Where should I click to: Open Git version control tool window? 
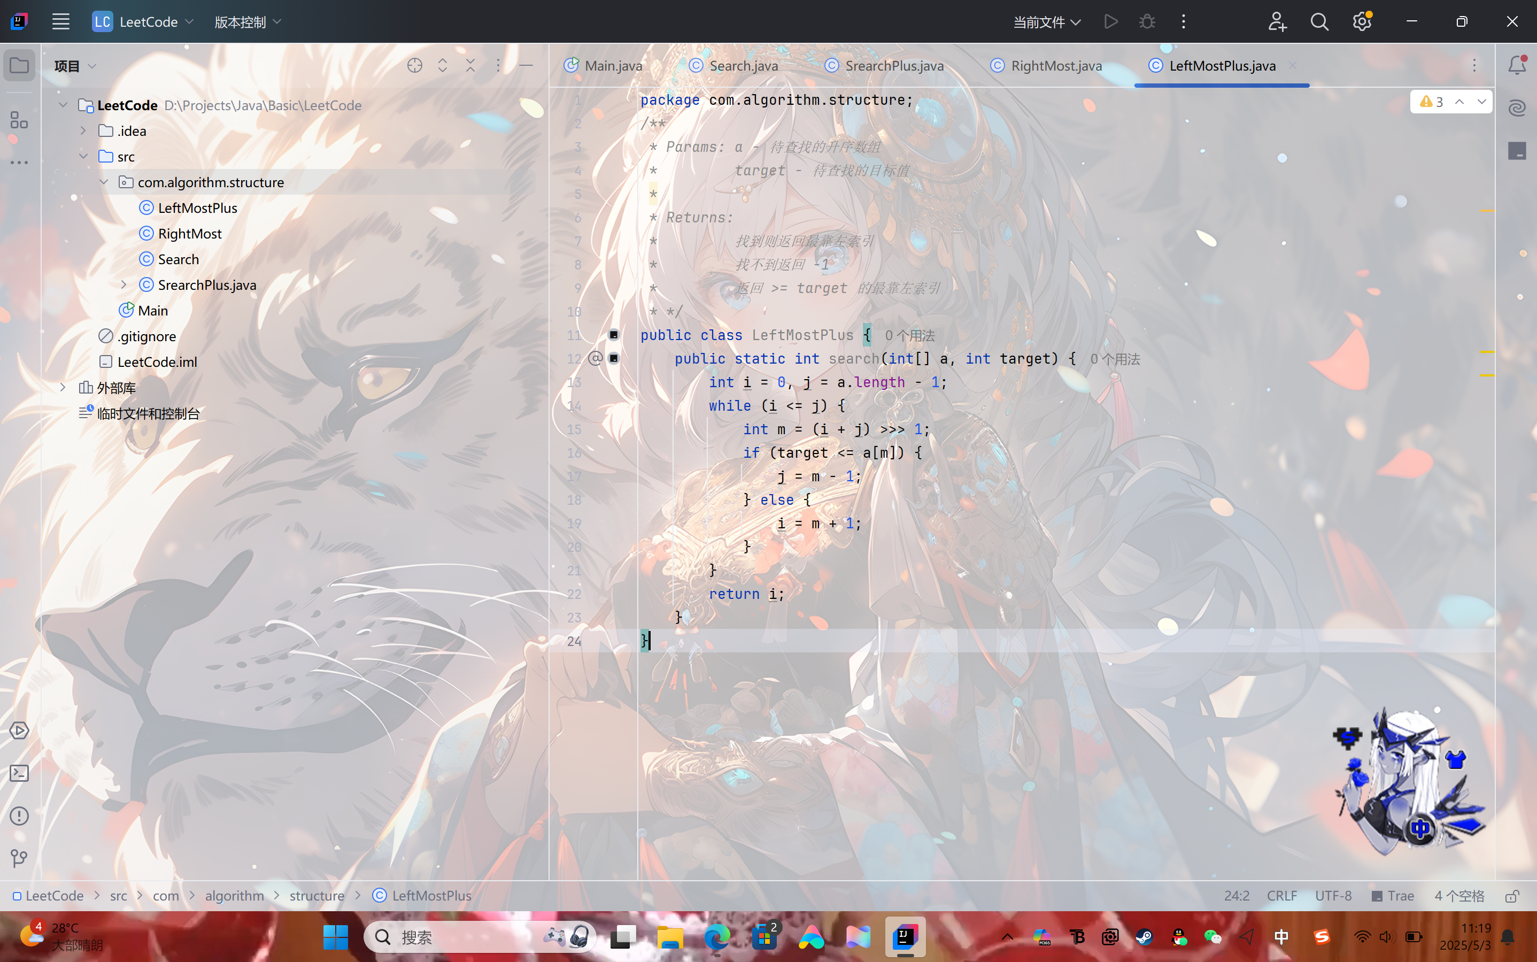click(x=19, y=858)
